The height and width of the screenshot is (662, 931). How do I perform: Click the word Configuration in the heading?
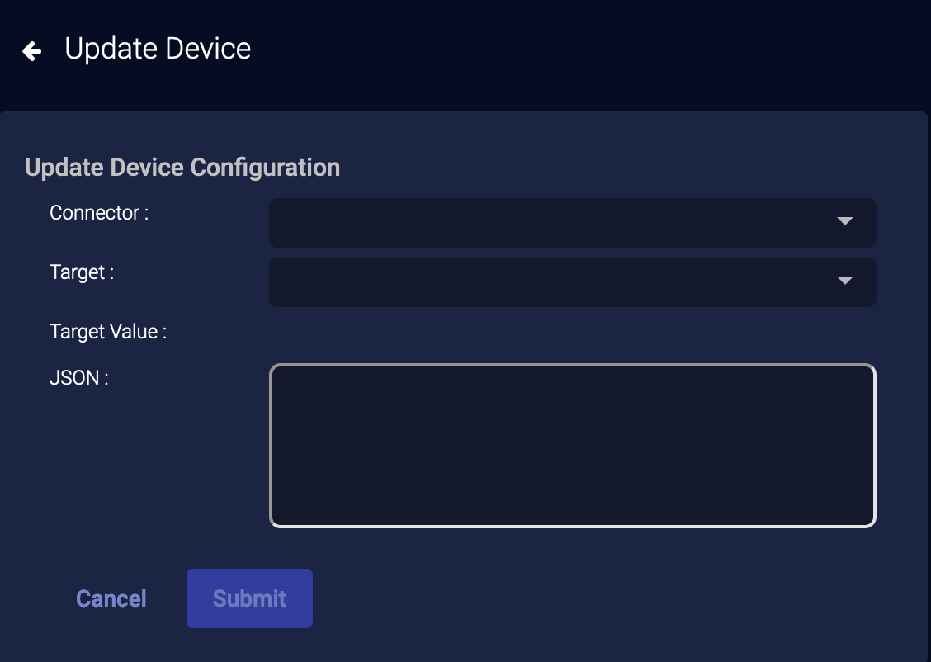coord(265,168)
